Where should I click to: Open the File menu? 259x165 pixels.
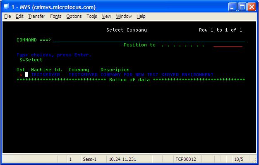[x=7, y=17]
